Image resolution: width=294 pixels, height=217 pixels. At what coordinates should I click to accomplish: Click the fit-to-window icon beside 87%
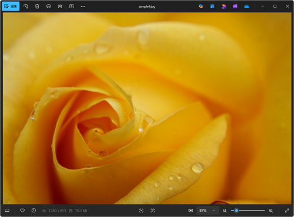pyautogui.click(x=191, y=211)
